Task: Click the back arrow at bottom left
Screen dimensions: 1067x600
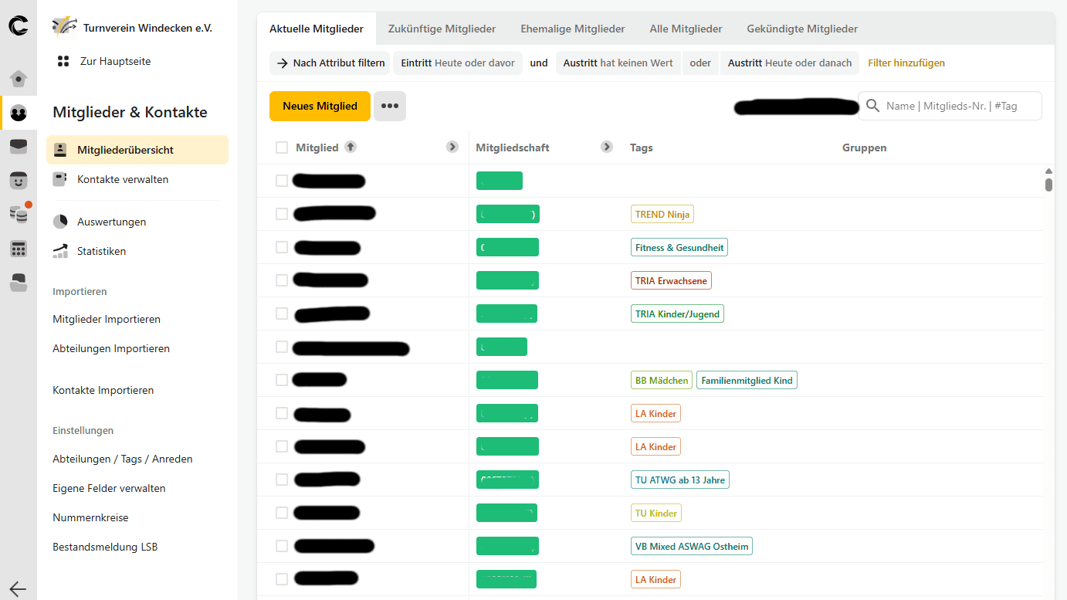Action: pyautogui.click(x=18, y=588)
